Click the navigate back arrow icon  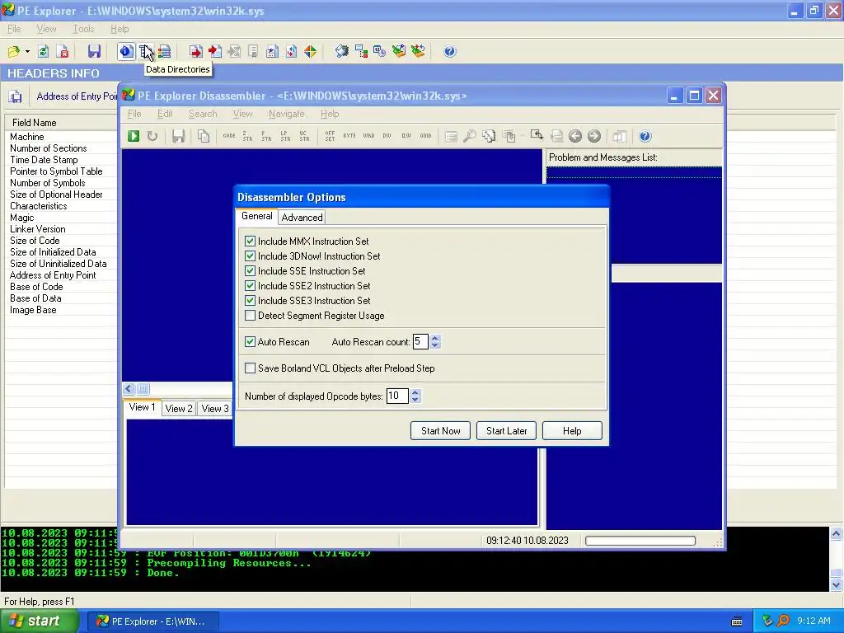pos(574,136)
